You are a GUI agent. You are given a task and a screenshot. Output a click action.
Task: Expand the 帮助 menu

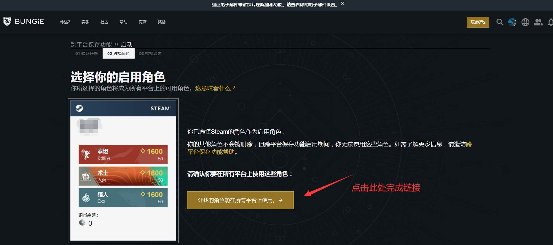123,22
